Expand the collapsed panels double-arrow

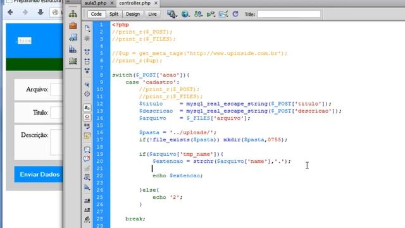(x=68, y=1)
